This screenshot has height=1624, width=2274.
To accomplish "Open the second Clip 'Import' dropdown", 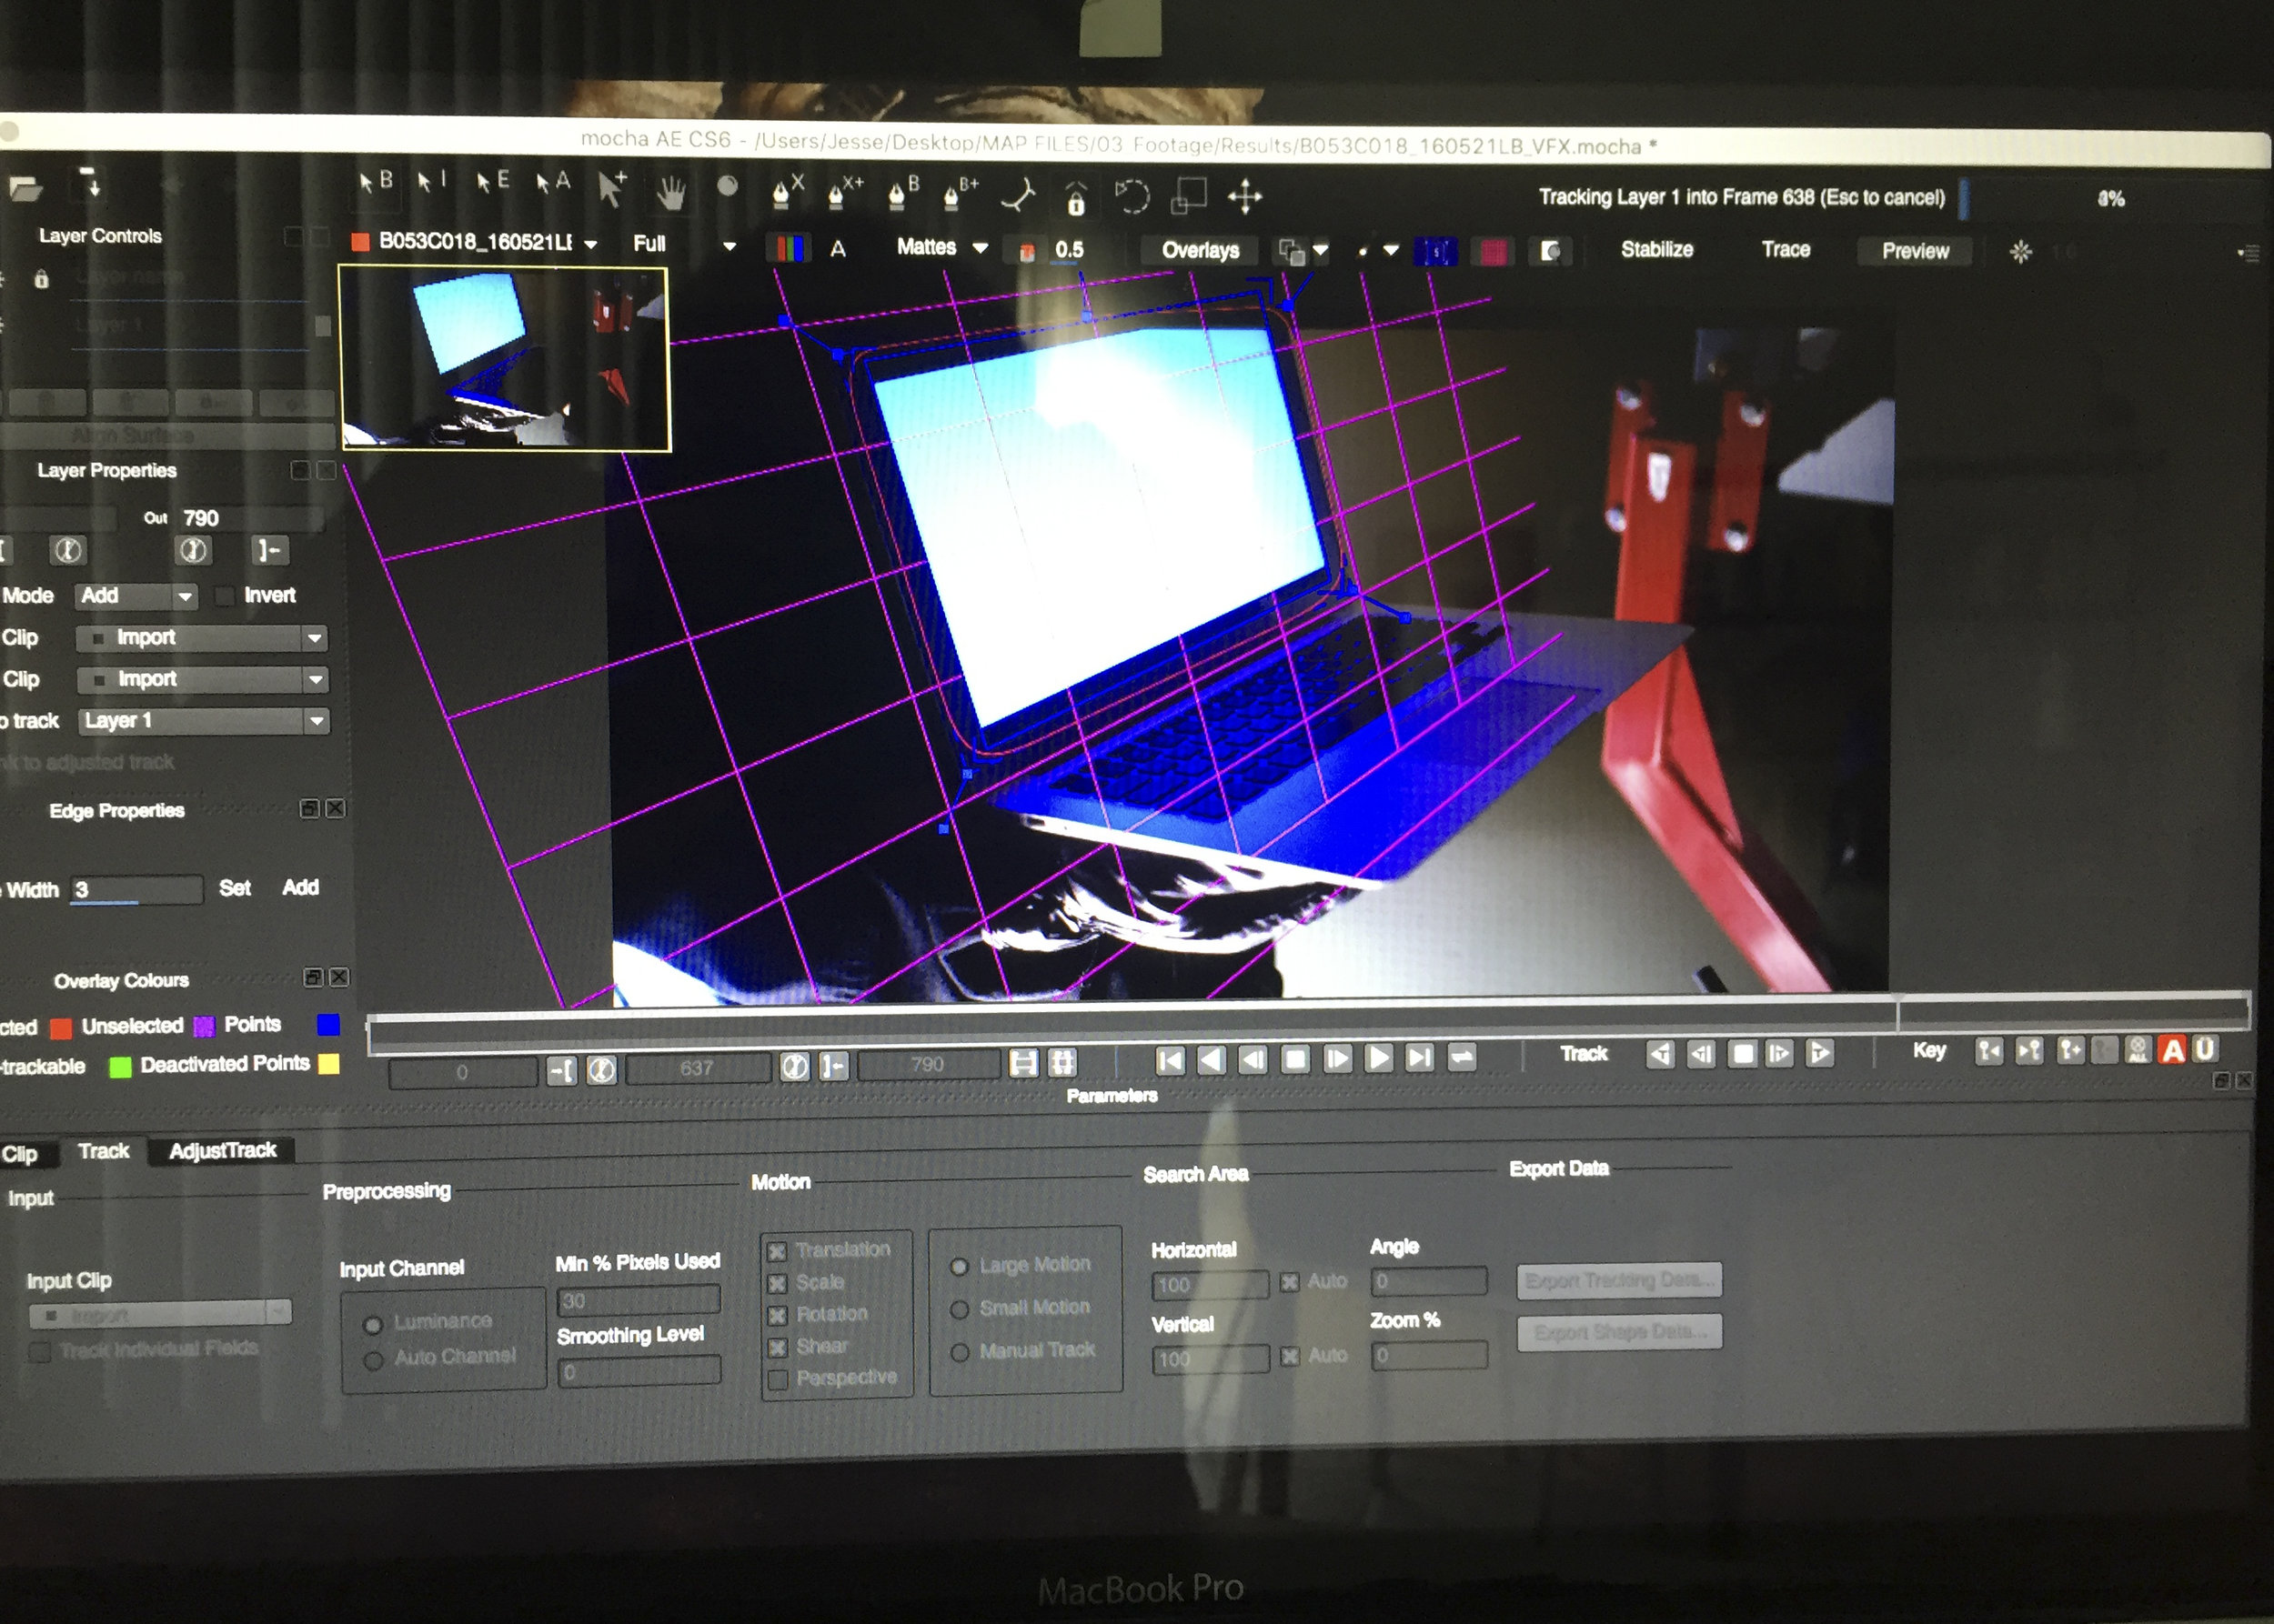I will click(x=202, y=679).
